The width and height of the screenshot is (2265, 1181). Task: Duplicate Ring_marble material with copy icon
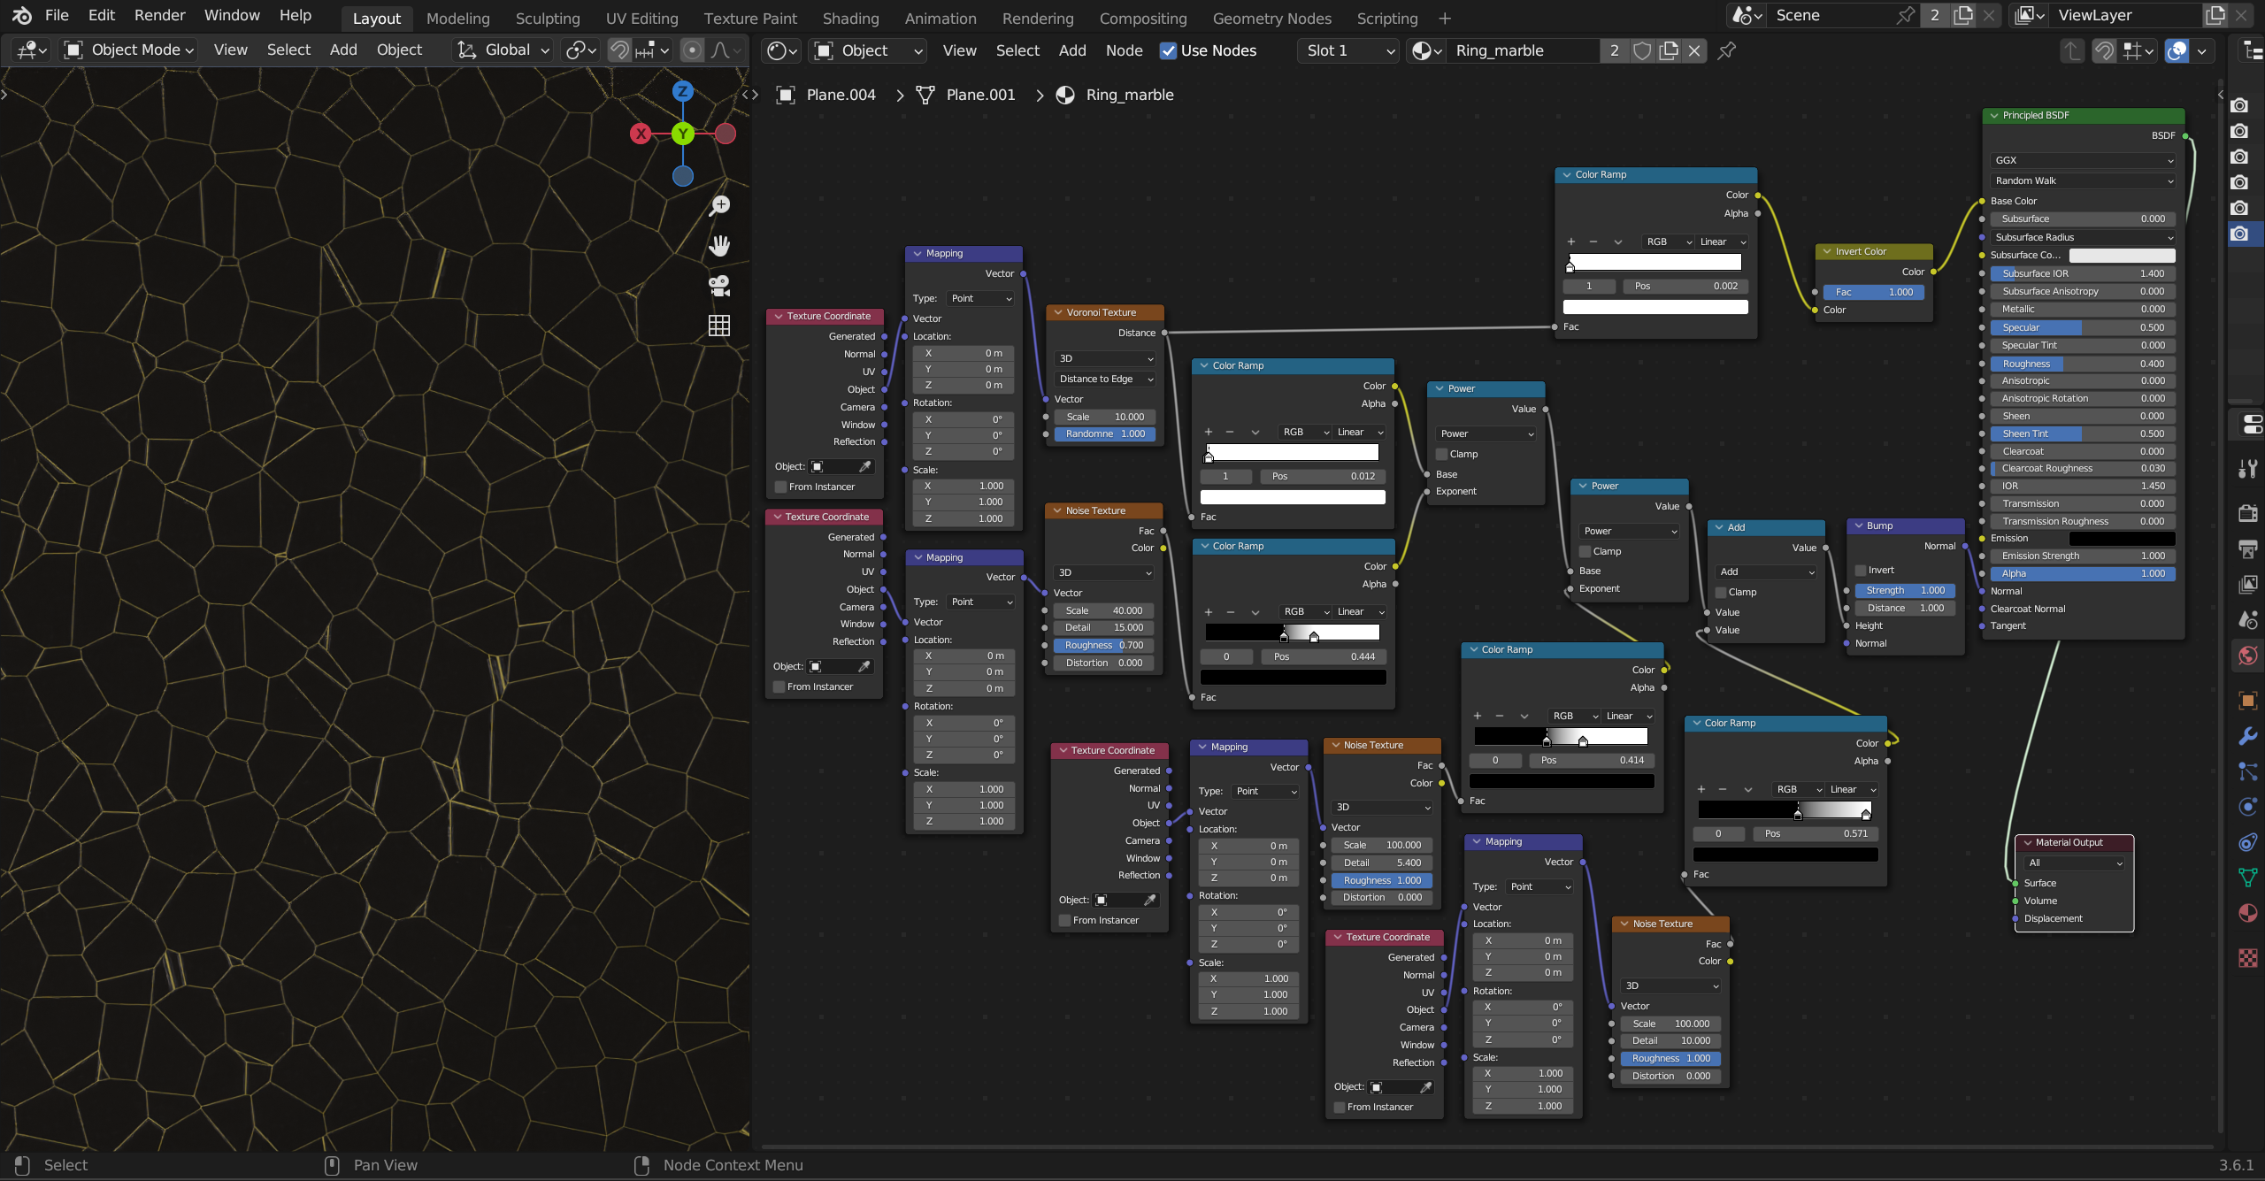tap(1669, 50)
